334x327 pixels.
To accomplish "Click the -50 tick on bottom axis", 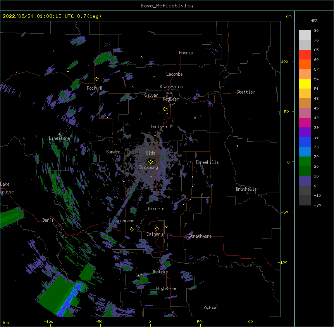I will [99, 322].
